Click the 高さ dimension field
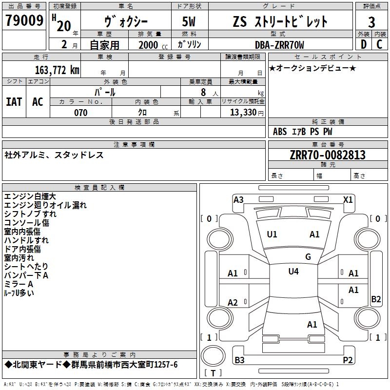Viewport: 390px width, 390px height. pos(369,175)
